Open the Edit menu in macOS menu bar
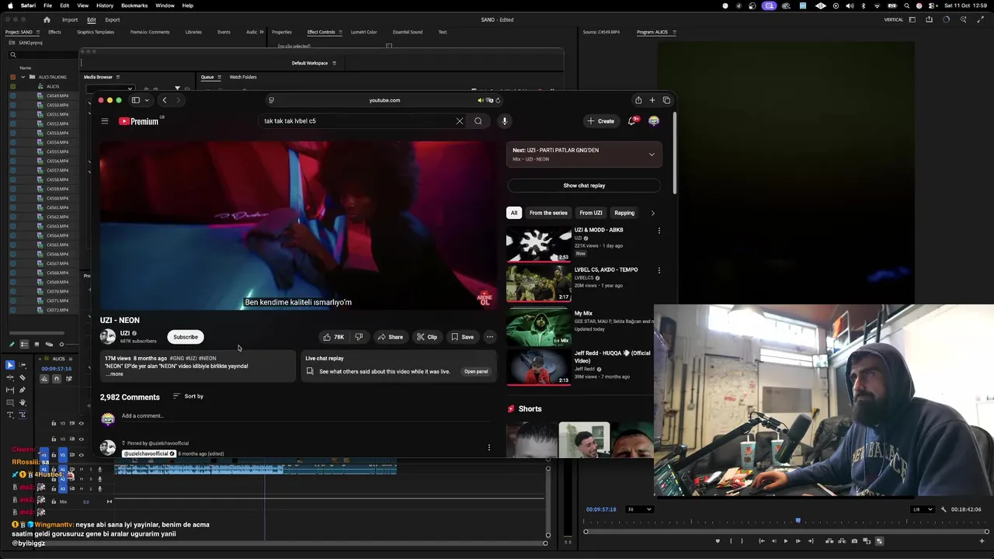The height and width of the screenshot is (559, 994). click(64, 5)
